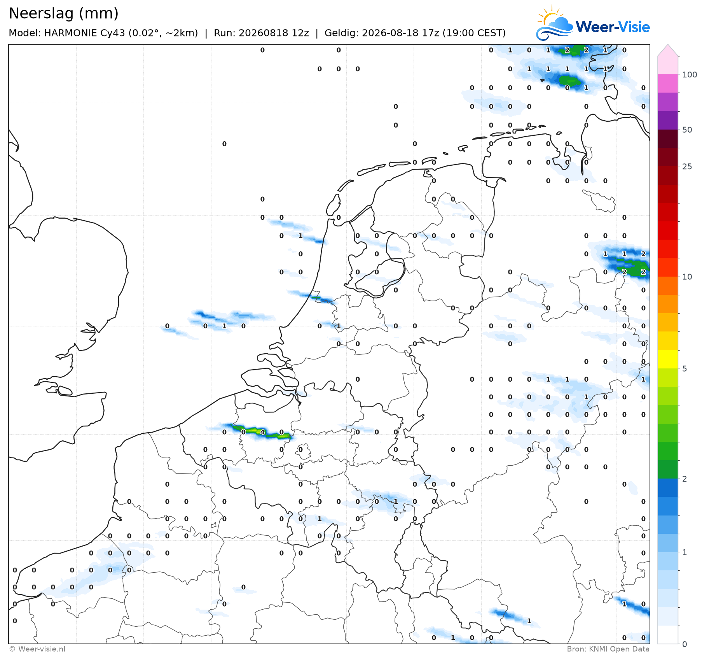709x654 pixels.
Task: Click the legend tick label 25
Action: click(x=687, y=167)
